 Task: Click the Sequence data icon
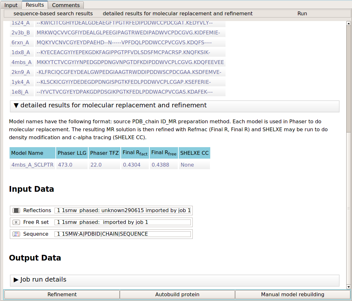16,234
